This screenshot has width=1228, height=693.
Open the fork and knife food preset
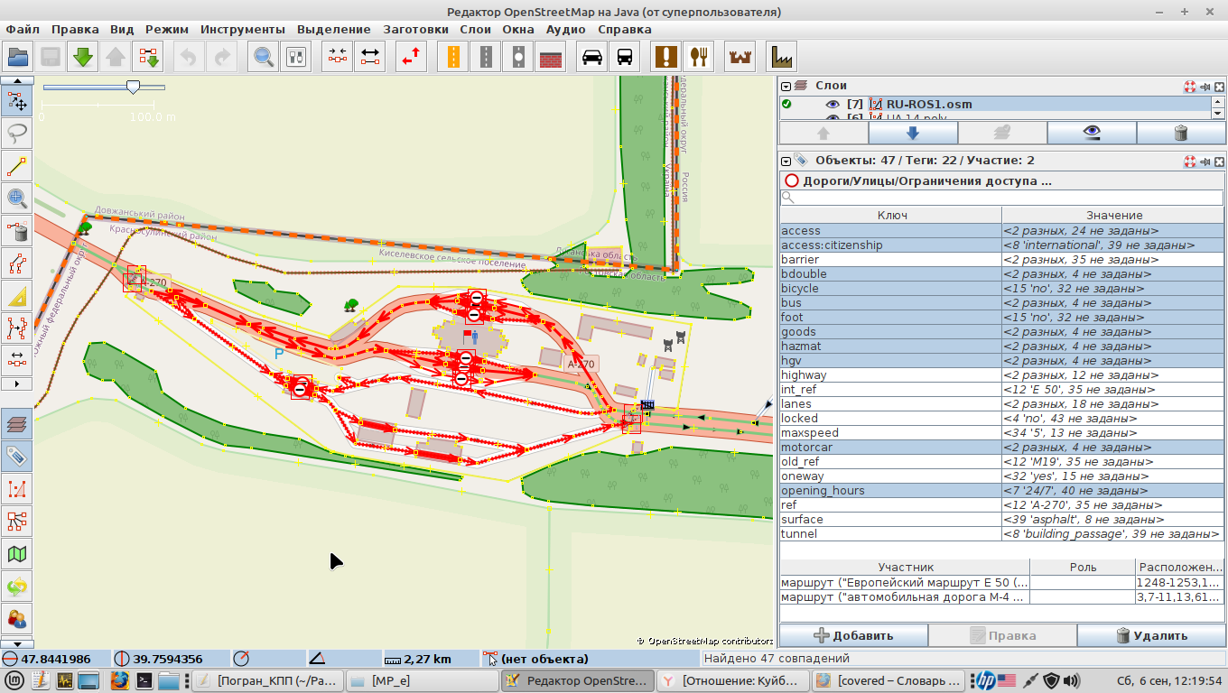point(699,58)
